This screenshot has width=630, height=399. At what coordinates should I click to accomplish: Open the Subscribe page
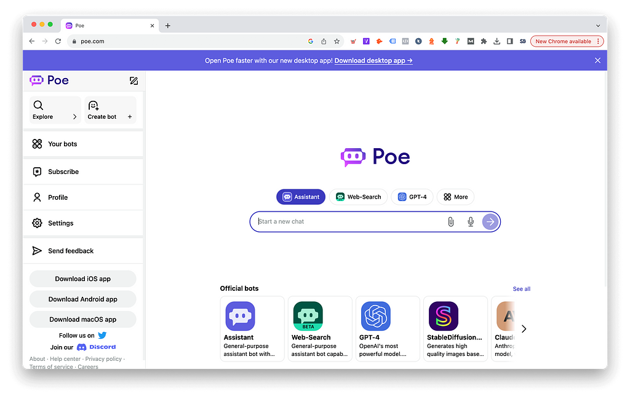[x=83, y=172]
